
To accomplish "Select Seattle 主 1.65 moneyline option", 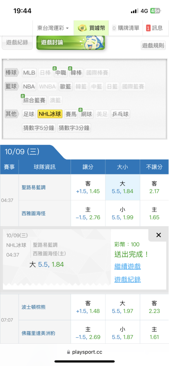I will pos(154,213).
